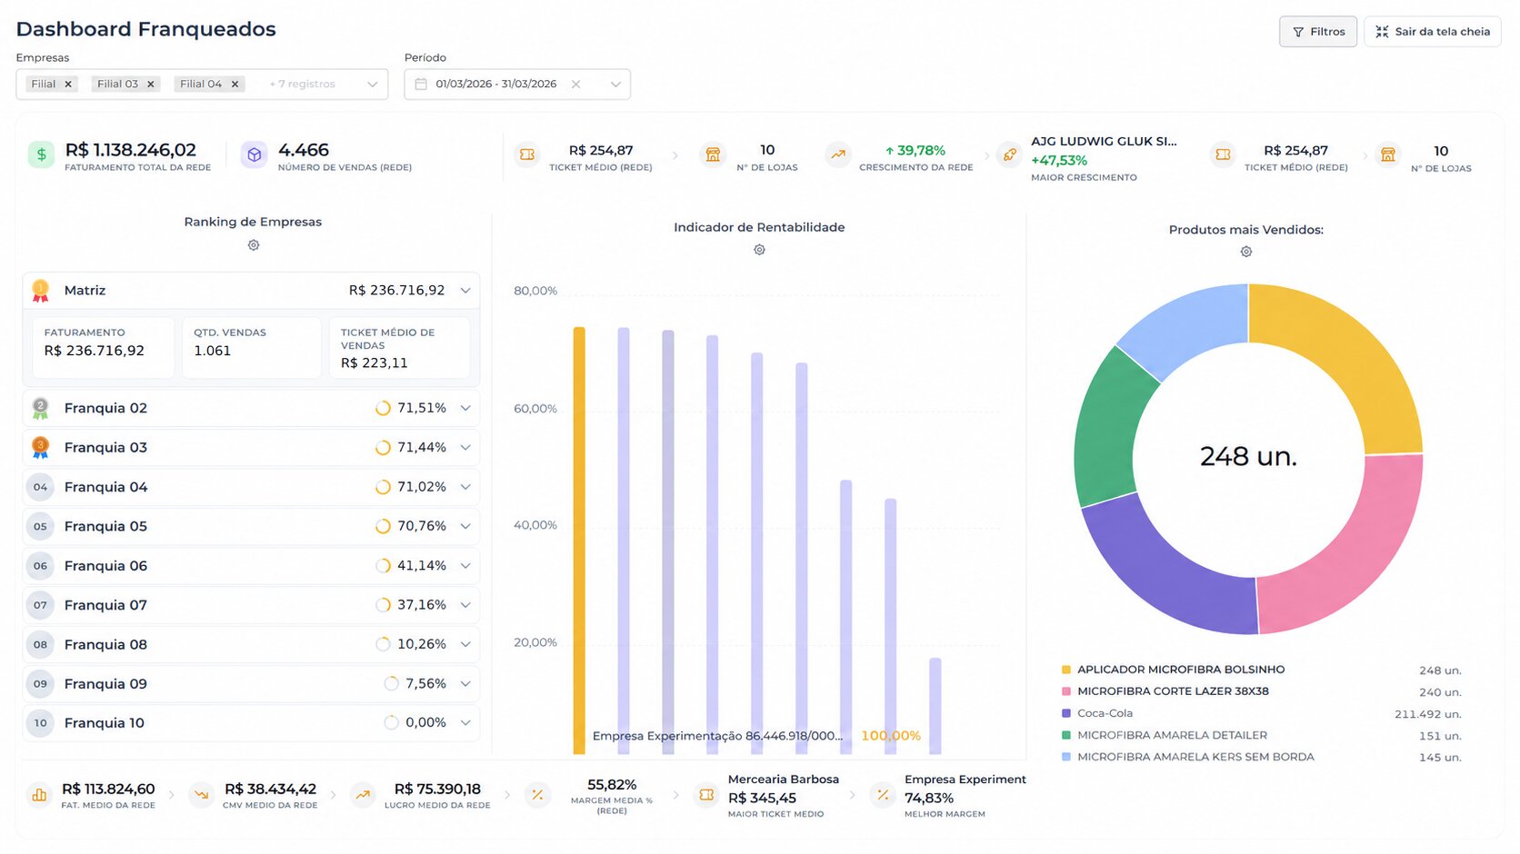The height and width of the screenshot is (854, 1520).
Task: Click the bar chart icon by Fat. Medio da Rede
Action: click(x=39, y=795)
